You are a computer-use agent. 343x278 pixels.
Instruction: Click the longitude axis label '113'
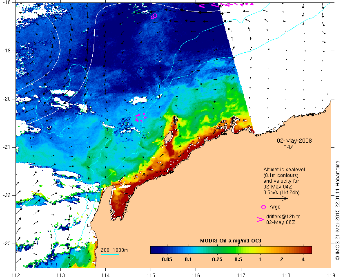(60, 275)
